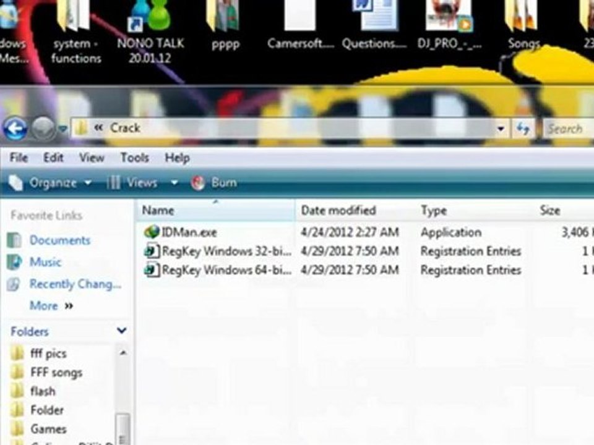This screenshot has width=594, height=445.
Task: Open the Edit menu
Action: coord(53,158)
